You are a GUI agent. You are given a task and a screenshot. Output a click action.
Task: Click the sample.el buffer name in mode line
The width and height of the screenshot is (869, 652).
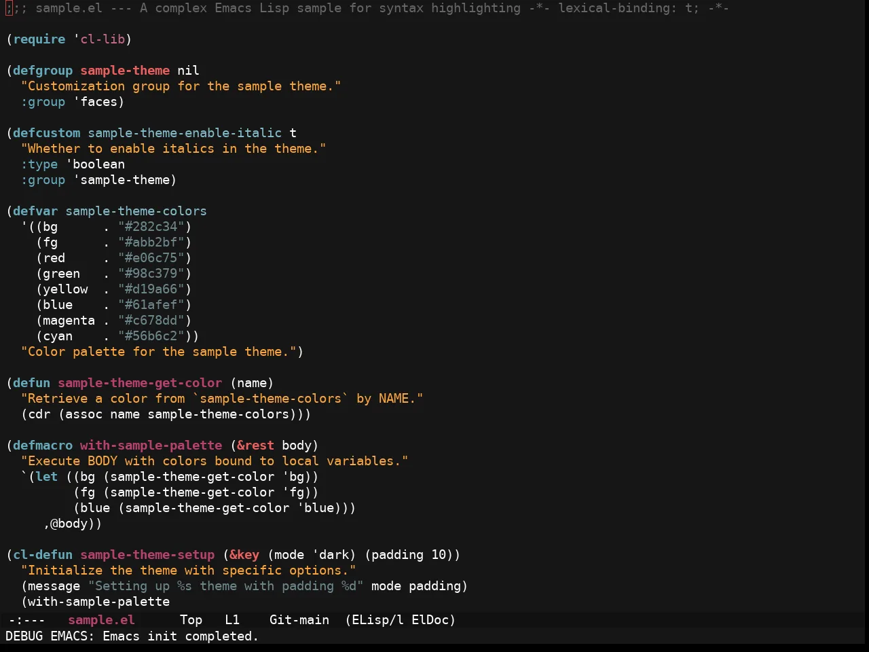[101, 620]
